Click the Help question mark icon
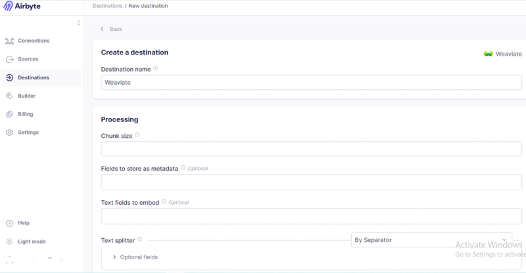 [9, 223]
